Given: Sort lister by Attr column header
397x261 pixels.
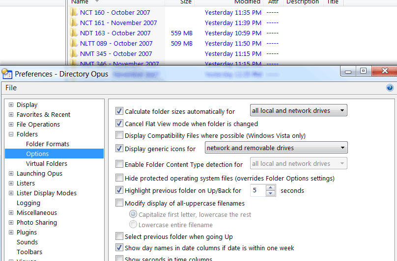Looking at the screenshot, I should pos(273,2).
